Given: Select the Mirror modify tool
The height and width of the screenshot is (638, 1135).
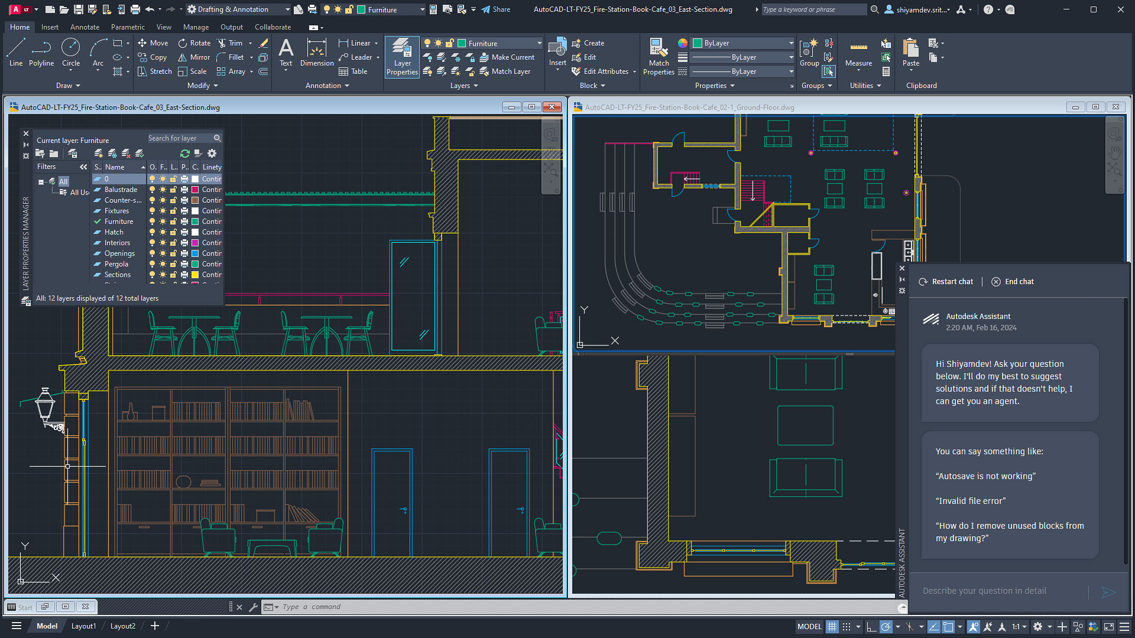Looking at the screenshot, I should [x=193, y=57].
